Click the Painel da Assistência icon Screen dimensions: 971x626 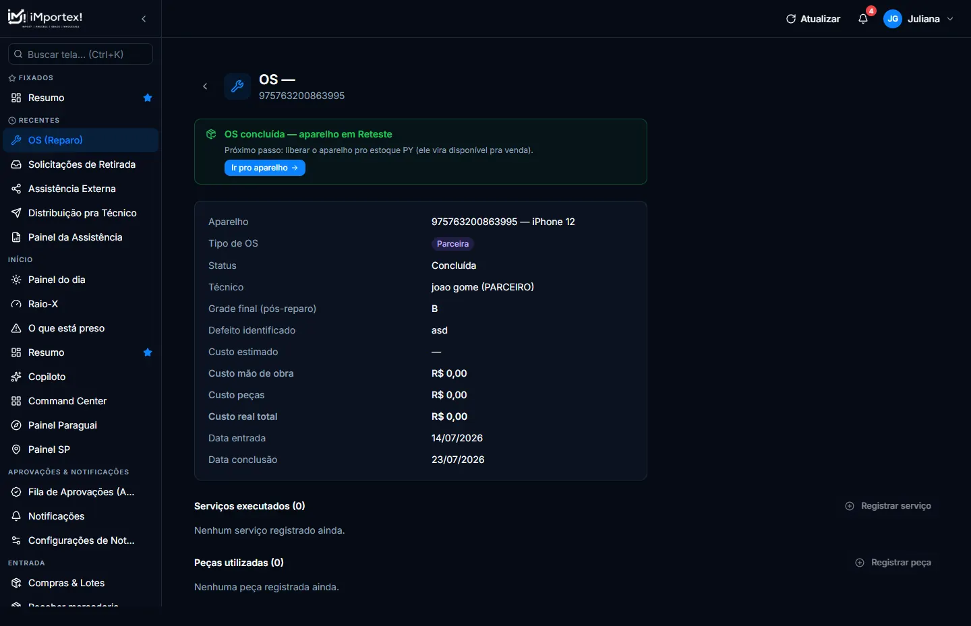click(x=16, y=237)
